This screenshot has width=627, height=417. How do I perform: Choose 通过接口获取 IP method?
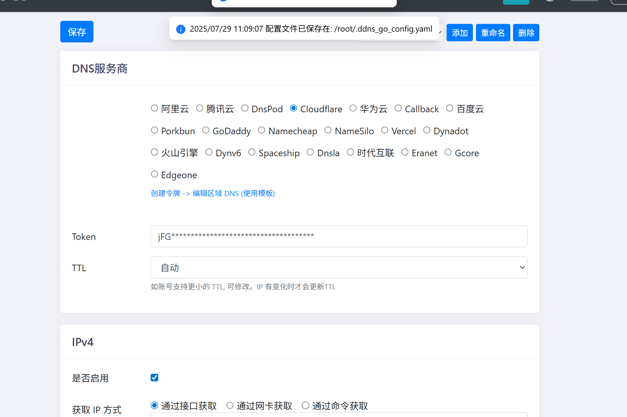click(x=155, y=405)
